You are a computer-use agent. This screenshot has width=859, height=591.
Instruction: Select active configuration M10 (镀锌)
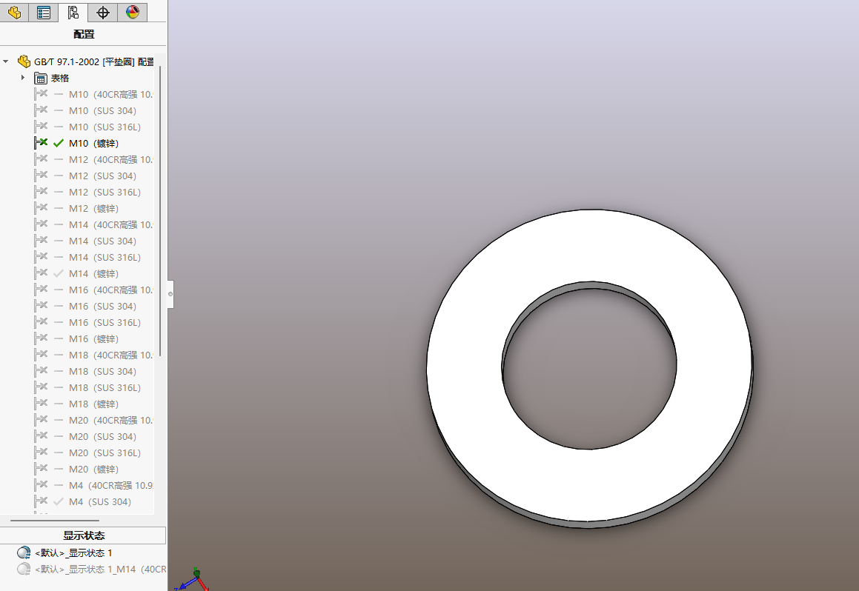(x=93, y=144)
